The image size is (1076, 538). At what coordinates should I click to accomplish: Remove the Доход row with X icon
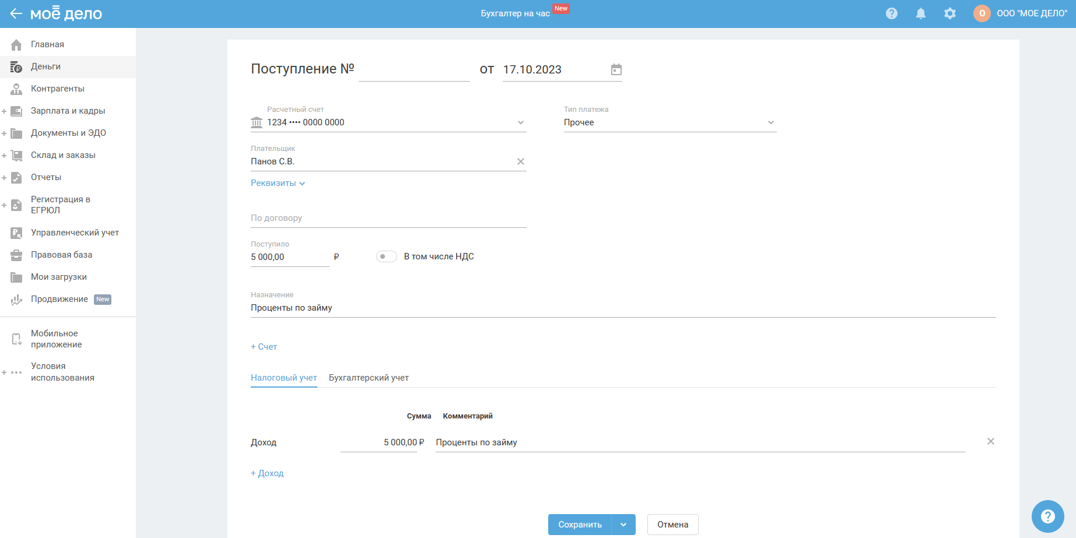click(x=990, y=441)
